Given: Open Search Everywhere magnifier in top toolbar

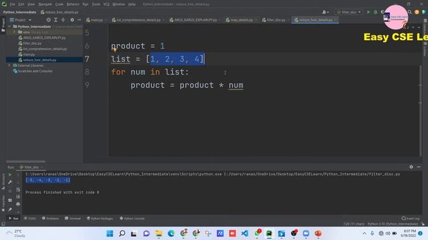Looking at the screenshot, I should [410, 12].
